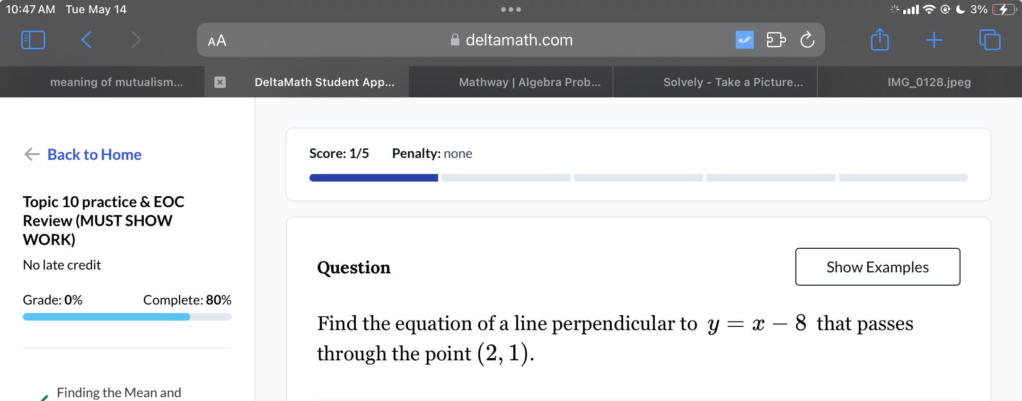Open the AA page settings menu
The height and width of the screenshot is (401, 1022).
point(217,40)
